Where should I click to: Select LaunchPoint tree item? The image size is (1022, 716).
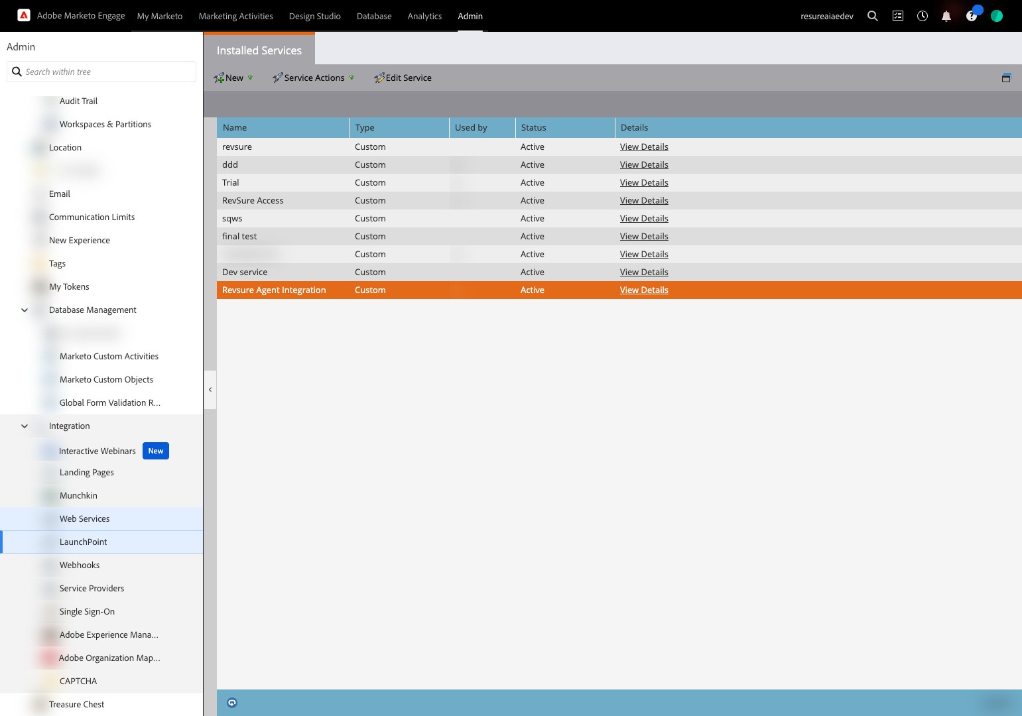tap(84, 542)
